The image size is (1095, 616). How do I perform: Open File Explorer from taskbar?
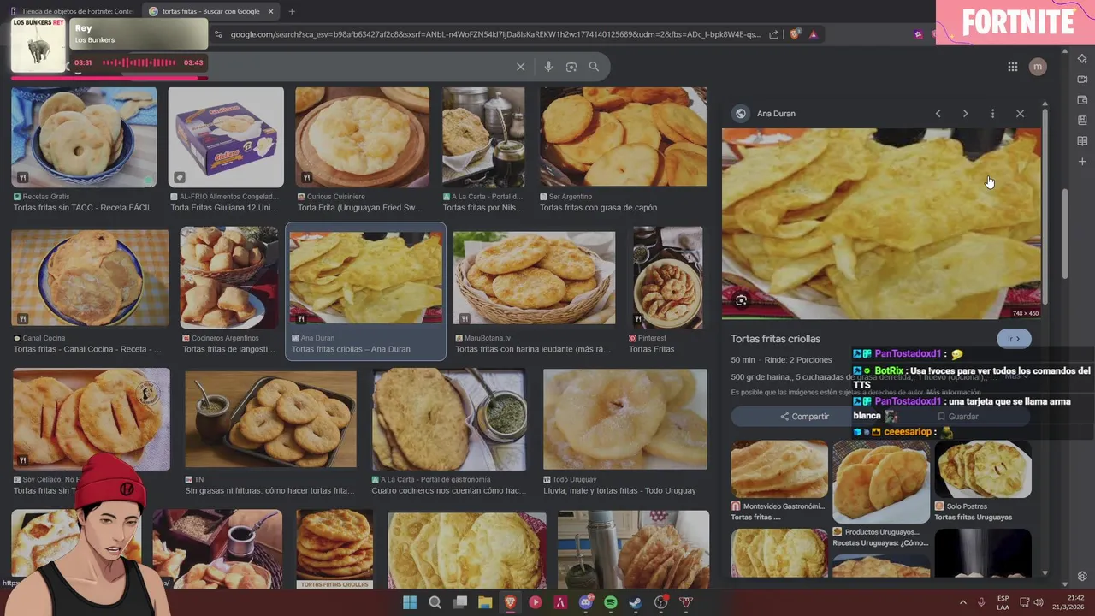coord(485,602)
